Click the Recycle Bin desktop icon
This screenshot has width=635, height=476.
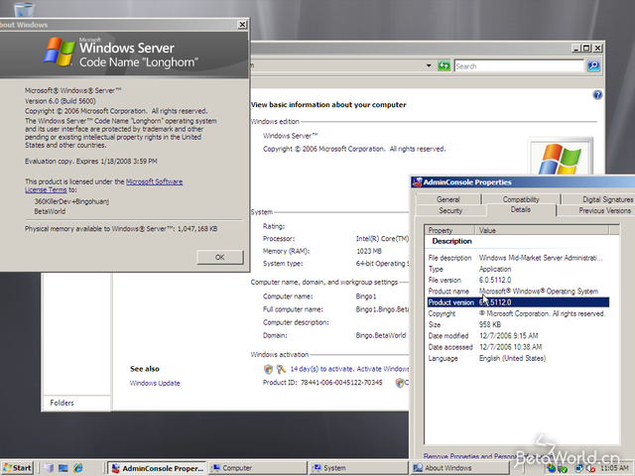click(x=24, y=9)
